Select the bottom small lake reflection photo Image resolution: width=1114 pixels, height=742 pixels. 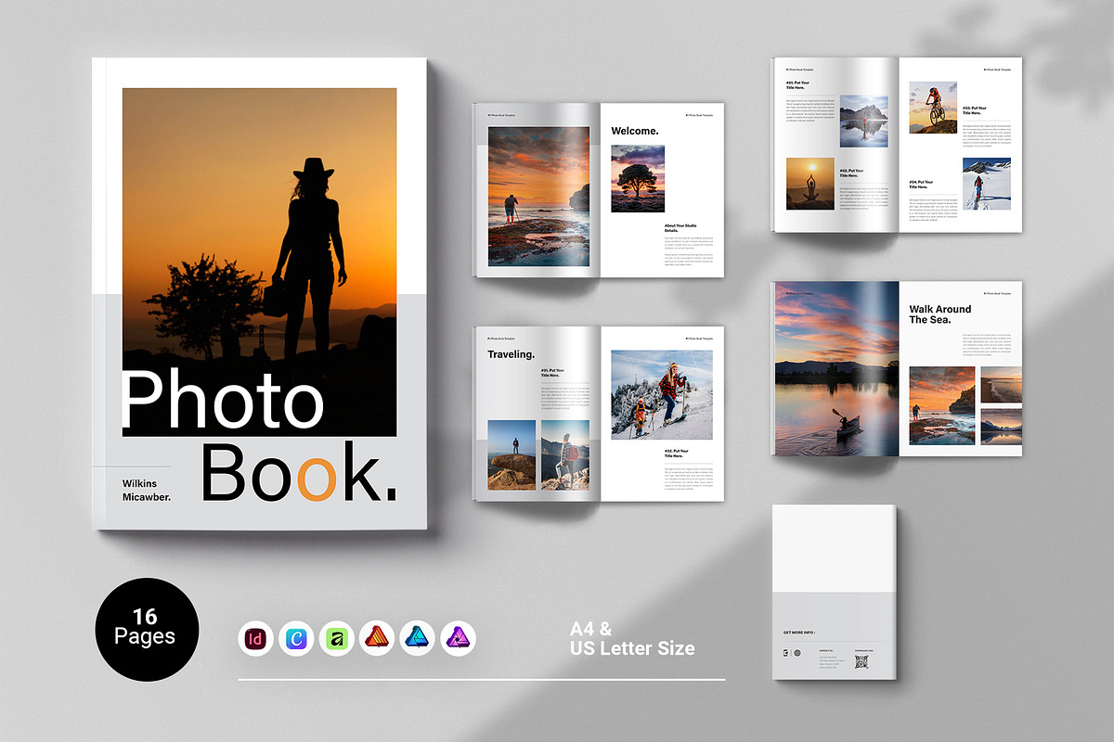(x=1002, y=427)
